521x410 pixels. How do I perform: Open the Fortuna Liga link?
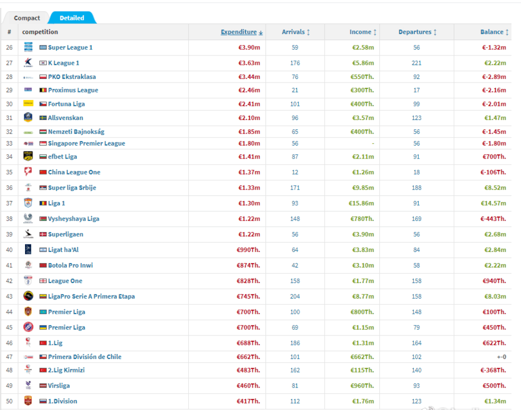(x=67, y=104)
